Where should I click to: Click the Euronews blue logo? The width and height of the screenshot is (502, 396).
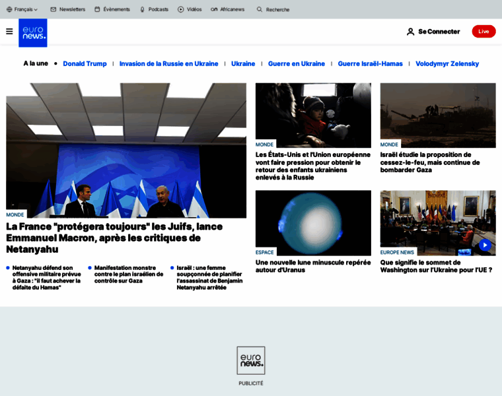[32, 32]
